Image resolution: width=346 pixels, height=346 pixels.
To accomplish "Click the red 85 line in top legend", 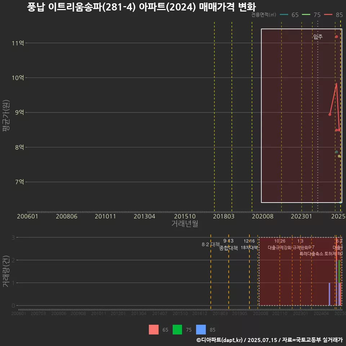I will pyautogui.click(x=328, y=15).
